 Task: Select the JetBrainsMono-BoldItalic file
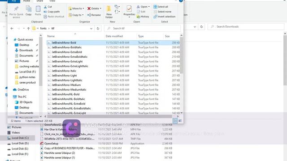coord(113,47)
